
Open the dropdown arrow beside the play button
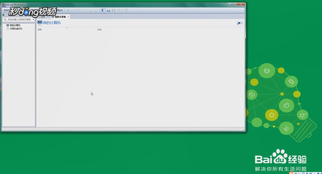(72, 10)
